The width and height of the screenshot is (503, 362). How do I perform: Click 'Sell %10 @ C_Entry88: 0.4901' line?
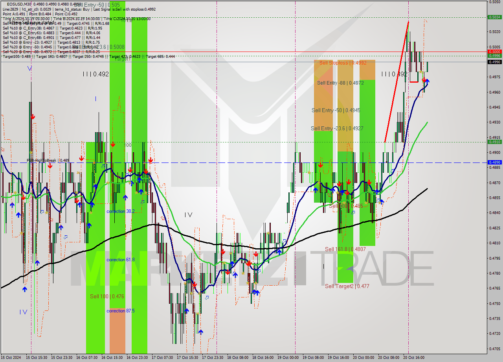tap(52, 37)
